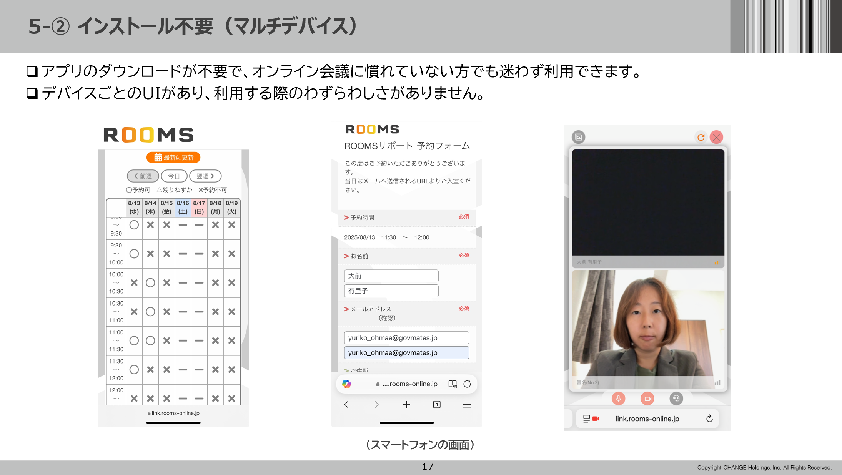Image resolution: width=842 pixels, height=475 pixels.
Task: Tap the new tab plus icon
Action: 406,405
